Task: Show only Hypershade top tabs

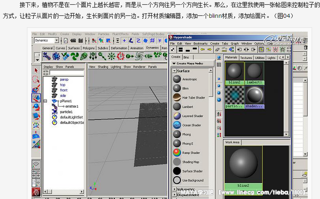Action: (195, 49)
